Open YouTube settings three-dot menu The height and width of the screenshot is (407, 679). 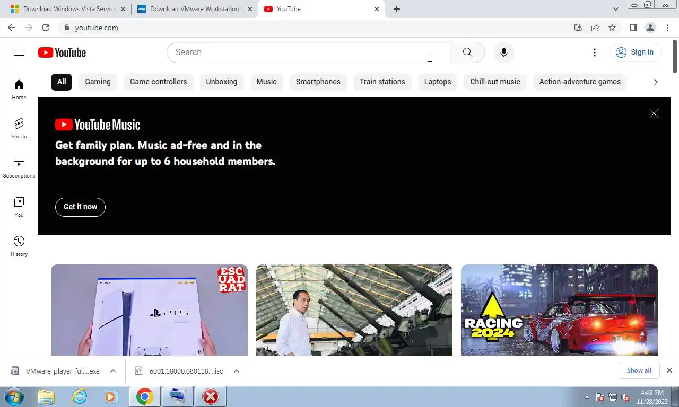[x=595, y=52]
